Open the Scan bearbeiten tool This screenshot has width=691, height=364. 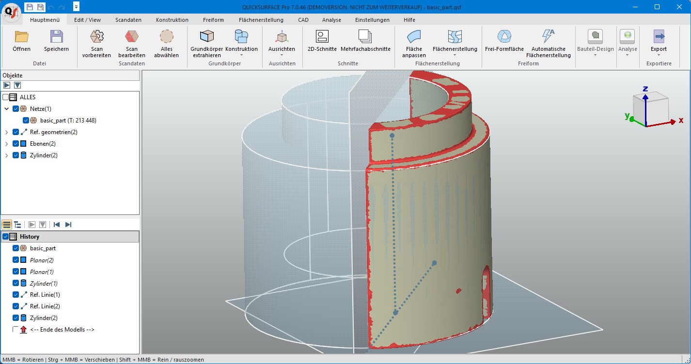[x=131, y=37]
